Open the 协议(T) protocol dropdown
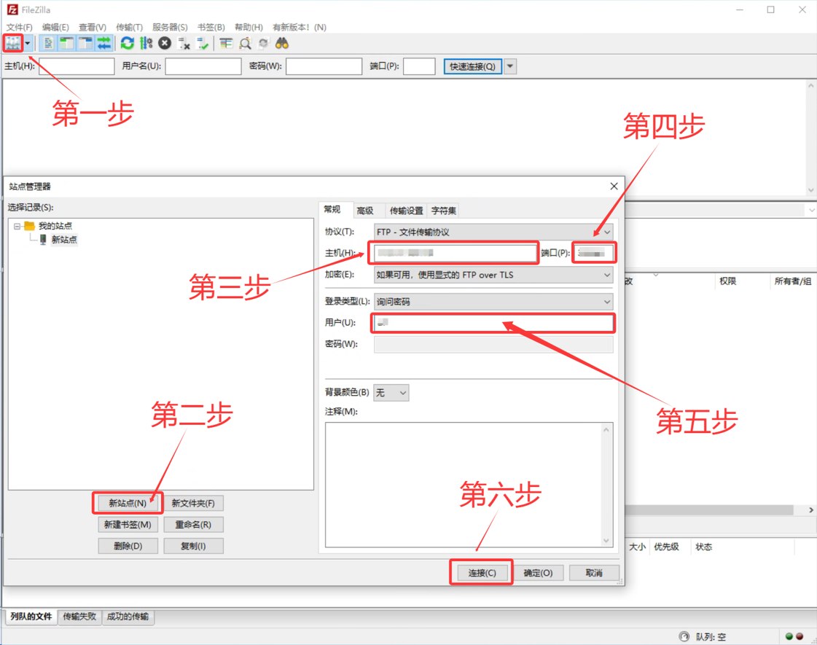Image resolution: width=817 pixels, height=645 pixels. (493, 232)
